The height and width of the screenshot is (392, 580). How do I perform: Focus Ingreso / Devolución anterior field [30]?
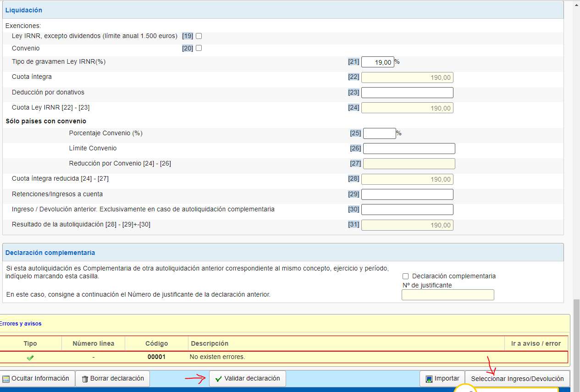point(407,210)
